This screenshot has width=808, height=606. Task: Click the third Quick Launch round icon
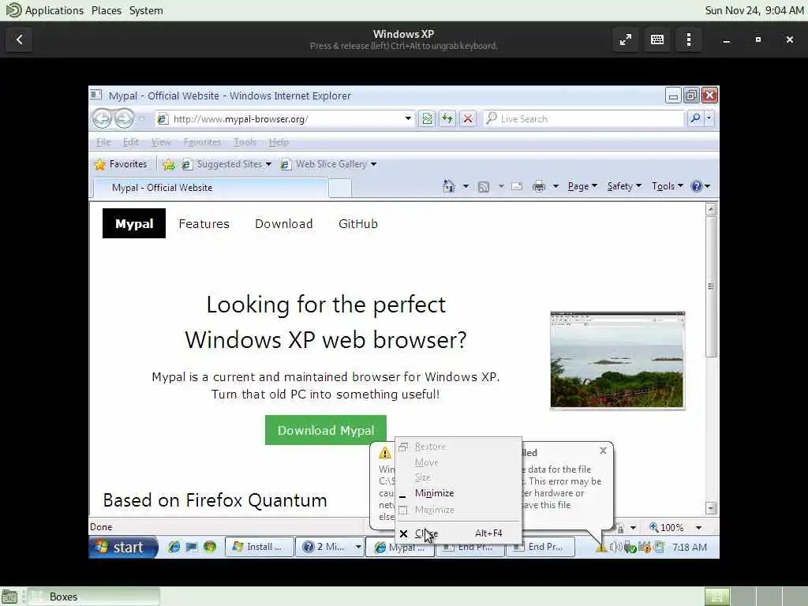(210, 547)
